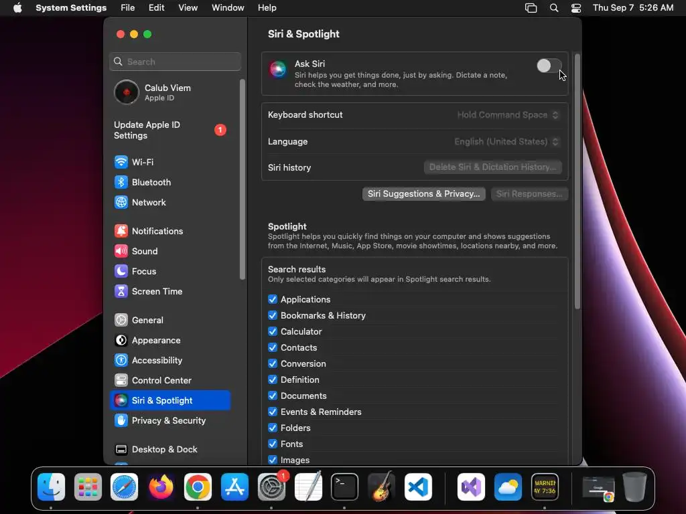
Task: Uncheck Events & Reminders checkbox
Action: click(273, 412)
